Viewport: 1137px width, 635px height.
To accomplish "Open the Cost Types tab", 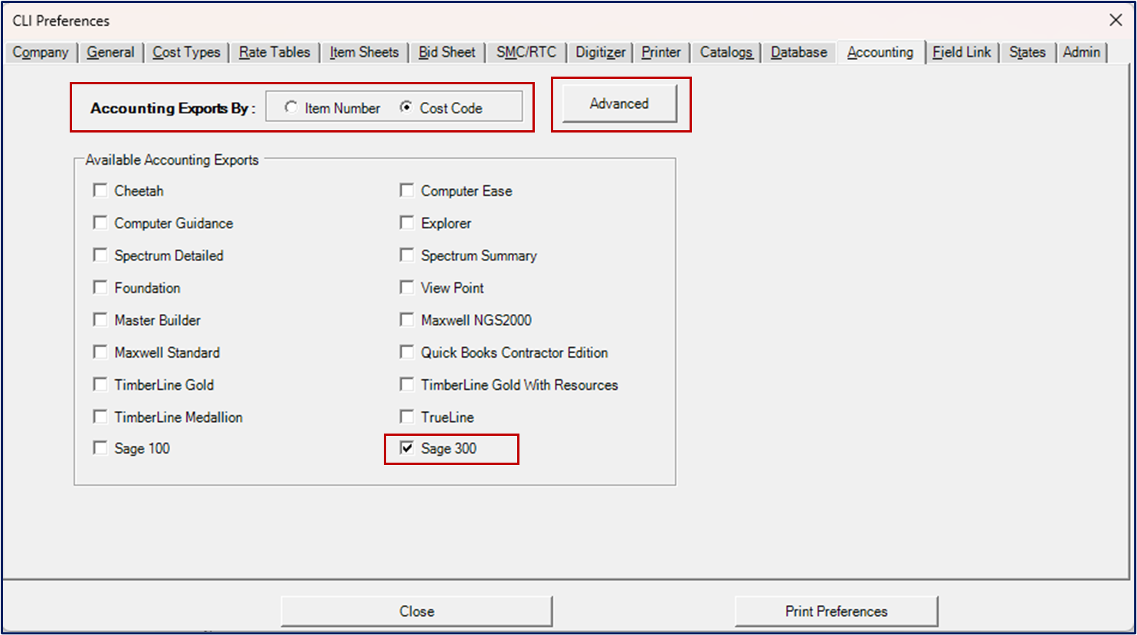I will (x=186, y=52).
